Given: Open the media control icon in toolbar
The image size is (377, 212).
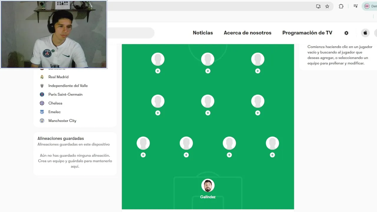Looking at the screenshot, I should click(355, 6).
